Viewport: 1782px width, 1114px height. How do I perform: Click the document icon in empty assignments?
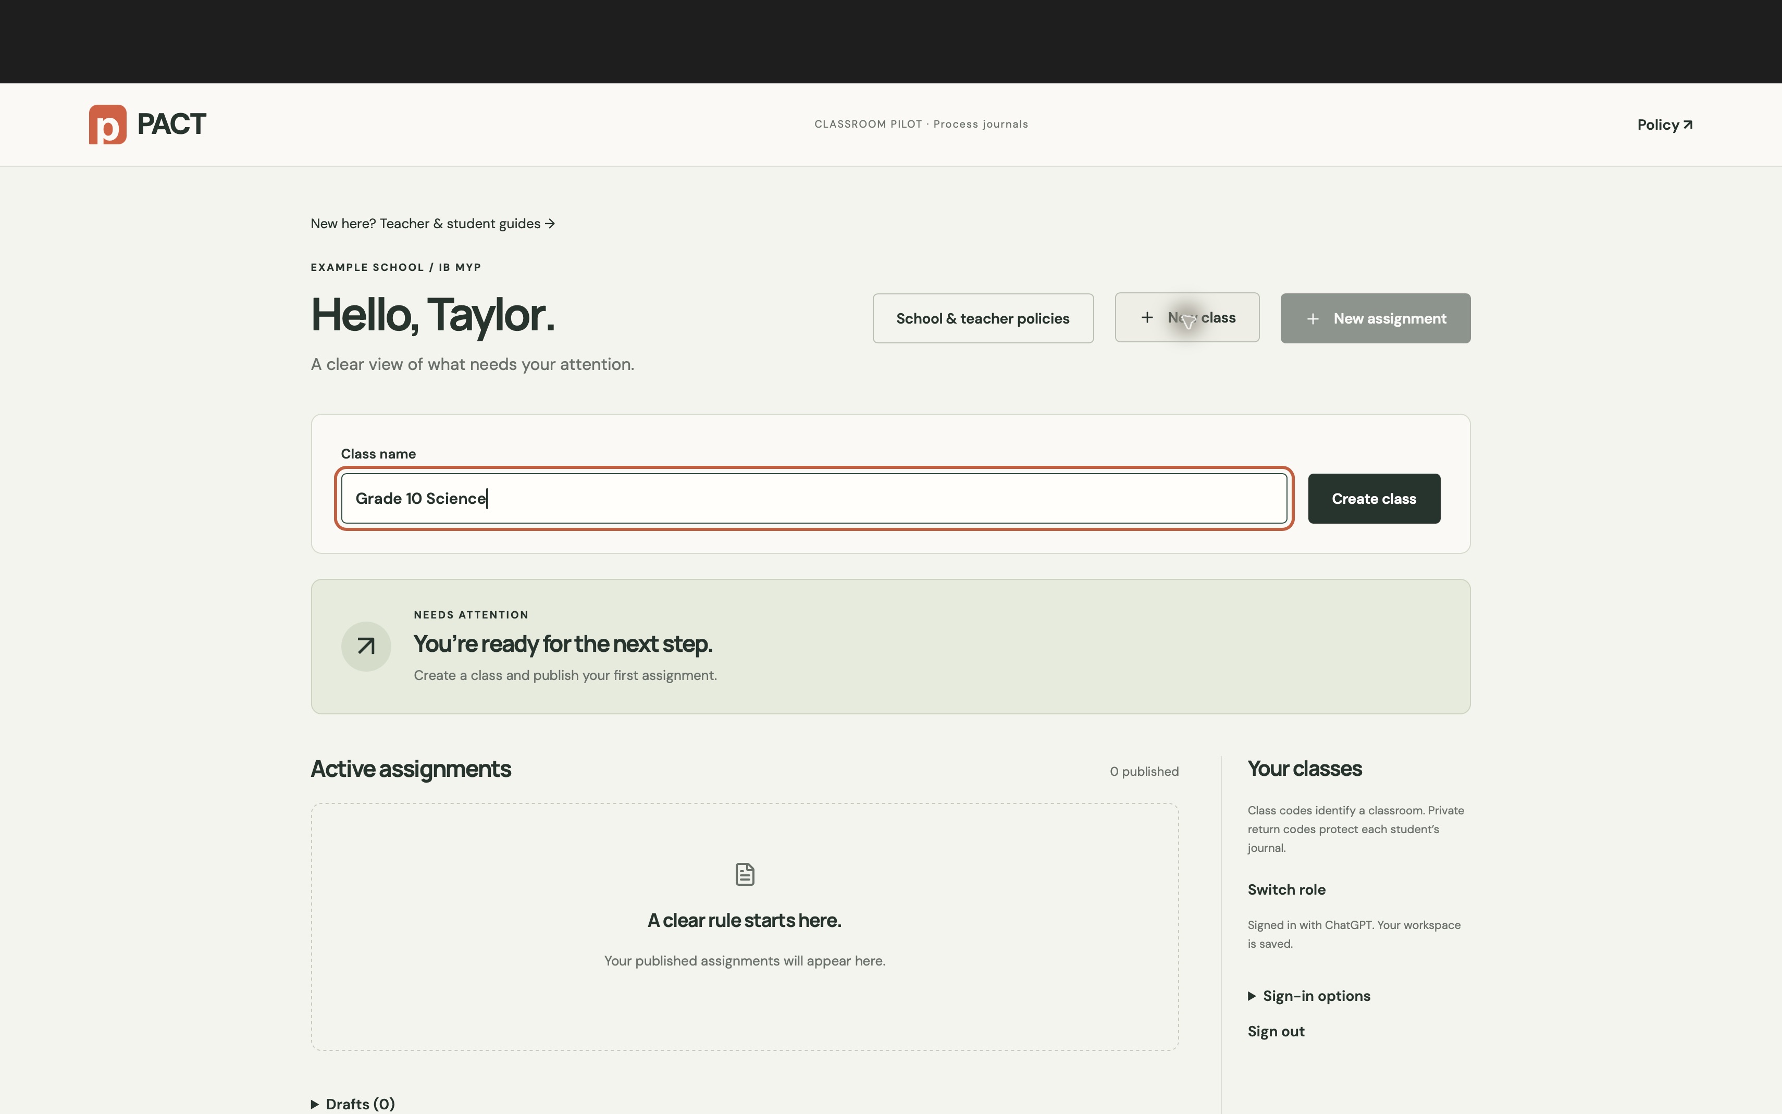point(745,874)
